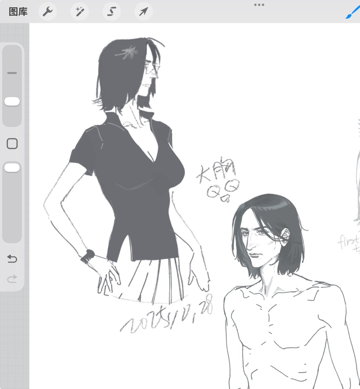
Task: Open the three-dot options at top center
Action: 258,5
